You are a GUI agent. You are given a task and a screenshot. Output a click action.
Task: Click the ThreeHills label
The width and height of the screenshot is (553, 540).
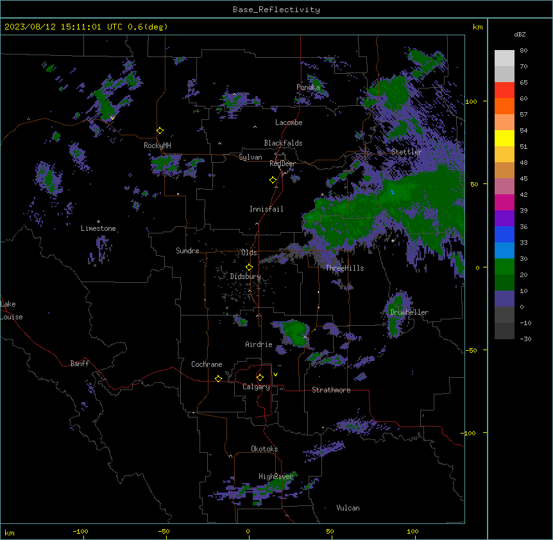pos(345,268)
